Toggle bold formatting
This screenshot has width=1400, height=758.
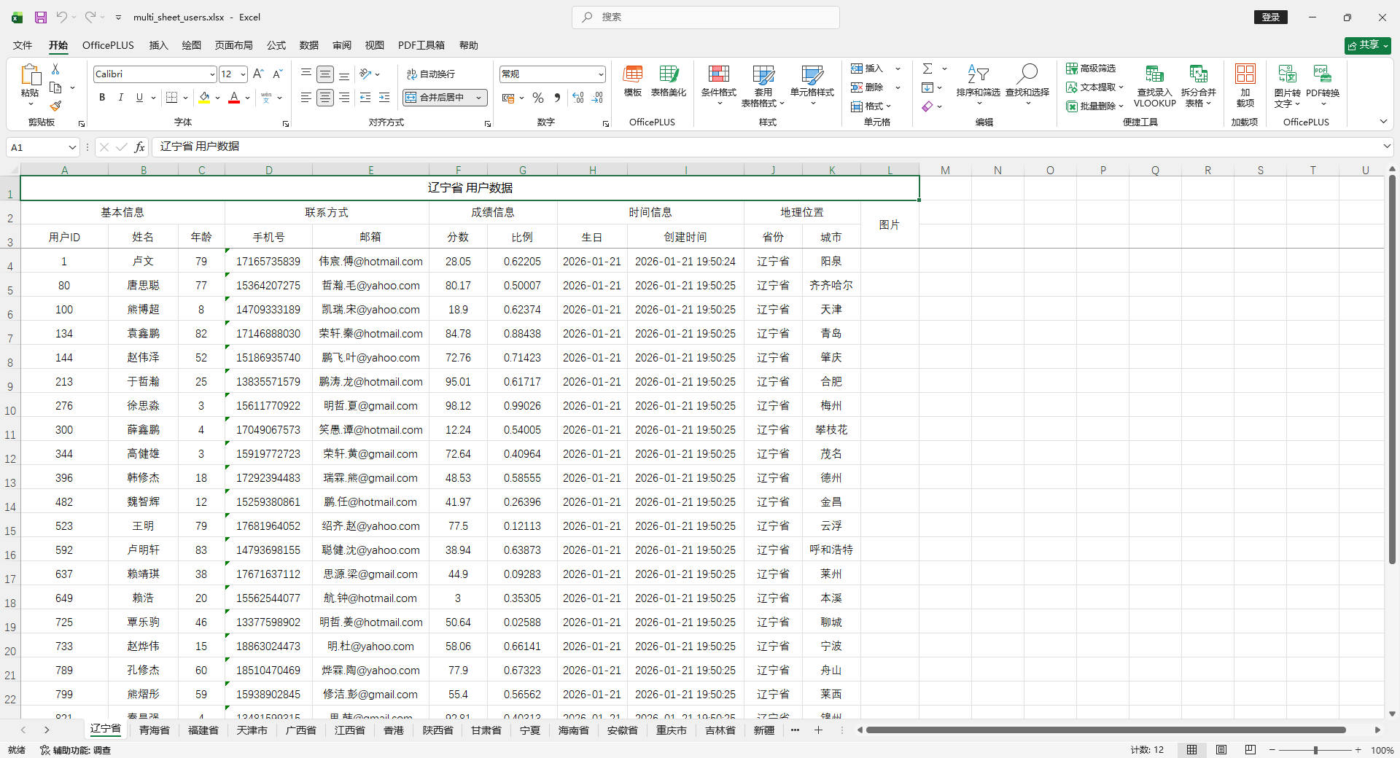pyautogui.click(x=102, y=98)
